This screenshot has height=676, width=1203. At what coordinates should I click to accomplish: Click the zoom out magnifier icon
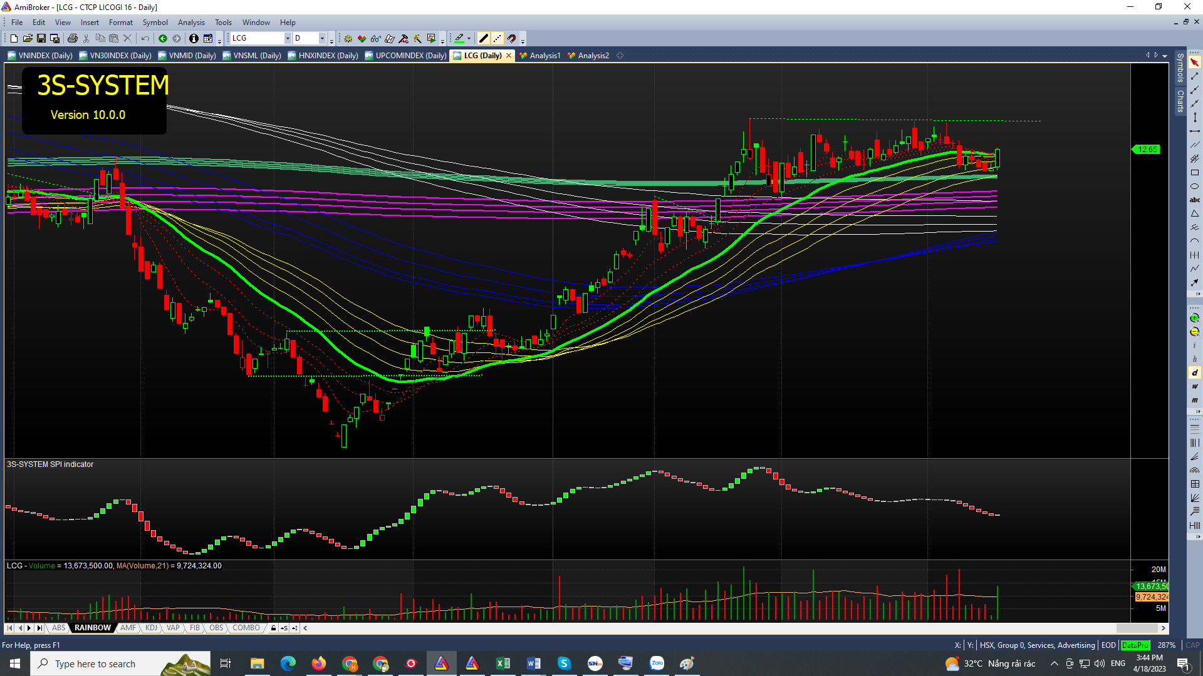tap(1194, 332)
